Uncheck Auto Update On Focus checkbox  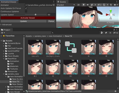point(26,8)
